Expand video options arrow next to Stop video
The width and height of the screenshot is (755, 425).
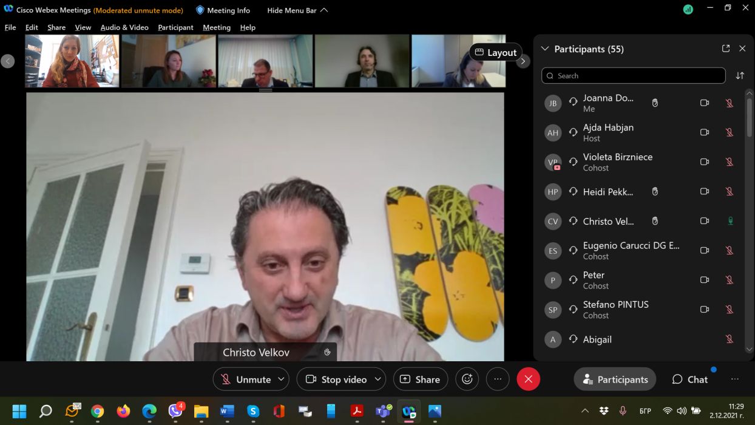point(377,379)
